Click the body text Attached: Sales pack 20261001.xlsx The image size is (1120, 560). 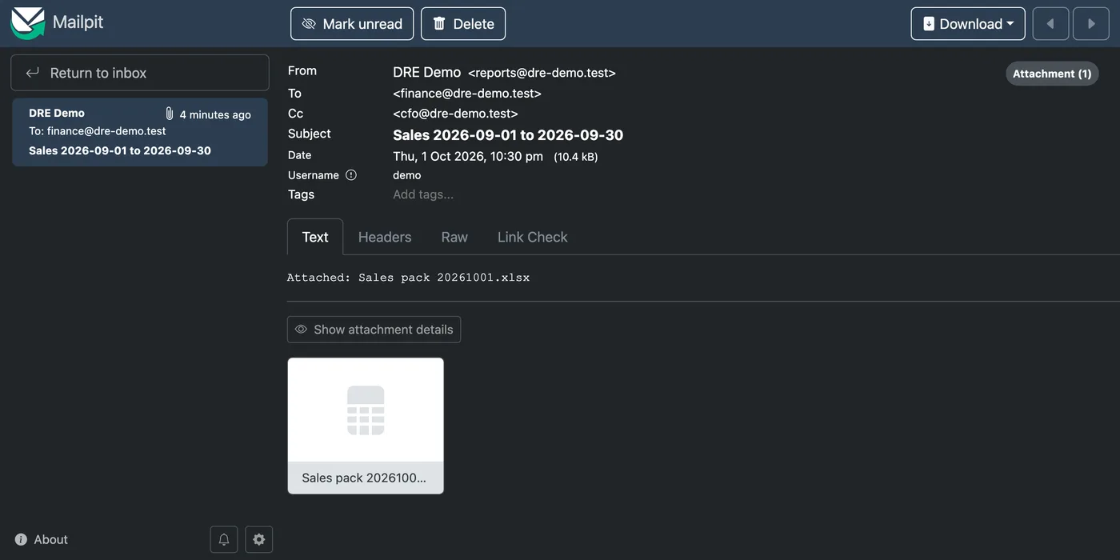coord(408,278)
